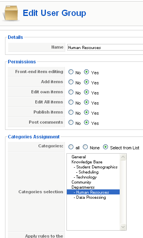Image resolution: width=143 pixels, height=238 pixels.
Task: Set Front-end item editing to No
Action: point(71,72)
